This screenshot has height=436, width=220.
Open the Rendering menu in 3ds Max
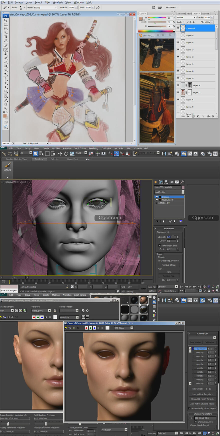pos(93,148)
